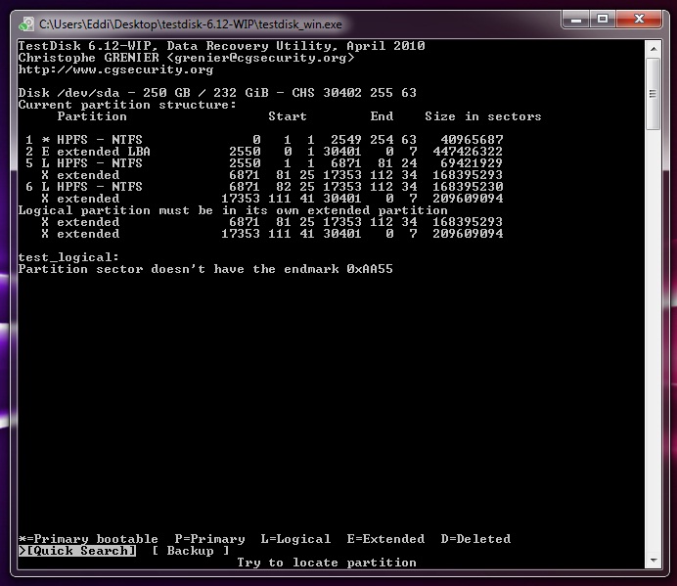Click the testdisk window title bar icon
The image size is (677, 586).
(26, 24)
